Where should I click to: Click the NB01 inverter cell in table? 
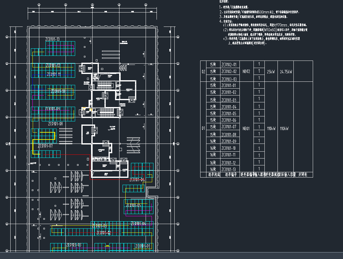(246, 128)
